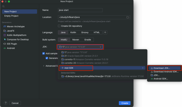Click the browse folder icon in Location field
The height and width of the screenshot is (107, 182).
pyautogui.click(x=128, y=17)
